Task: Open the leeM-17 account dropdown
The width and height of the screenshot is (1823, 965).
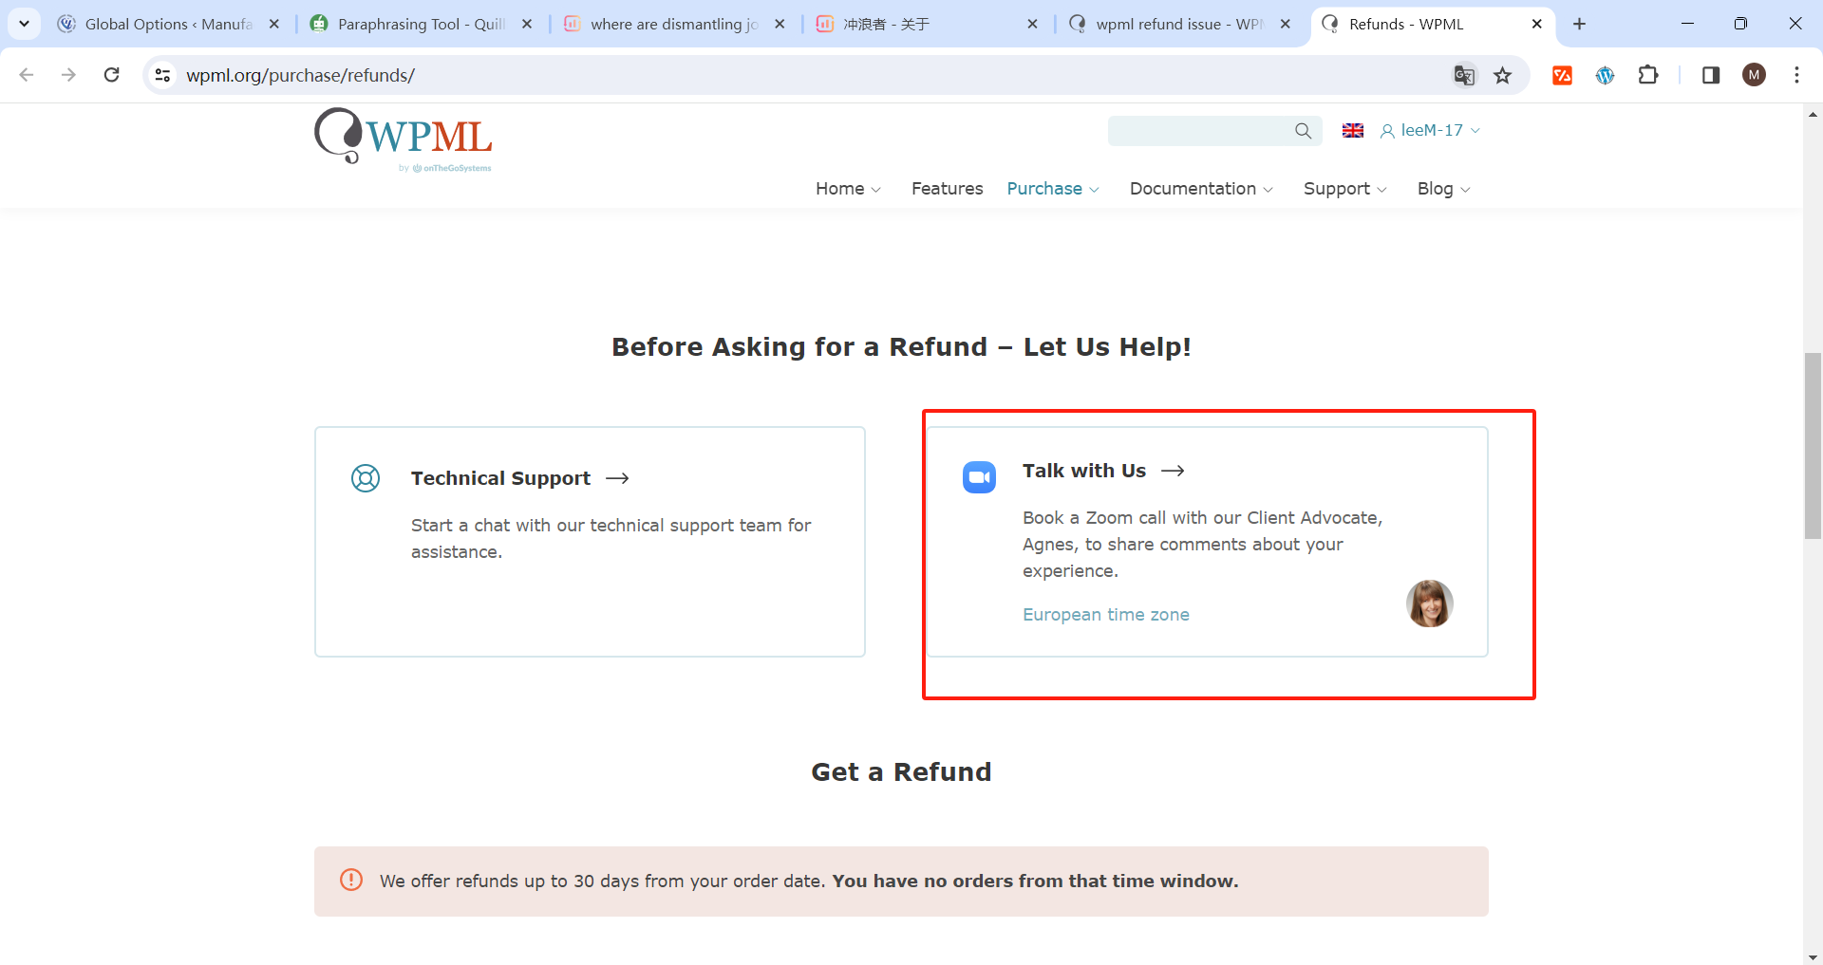Action: [1431, 131]
